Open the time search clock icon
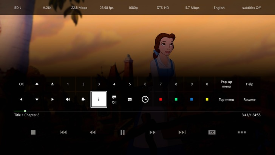The width and height of the screenshot is (275, 155). (145, 99)
